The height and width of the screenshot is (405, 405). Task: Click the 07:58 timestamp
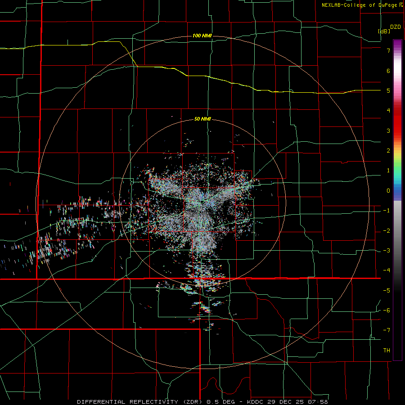click(x=318, y=402)
